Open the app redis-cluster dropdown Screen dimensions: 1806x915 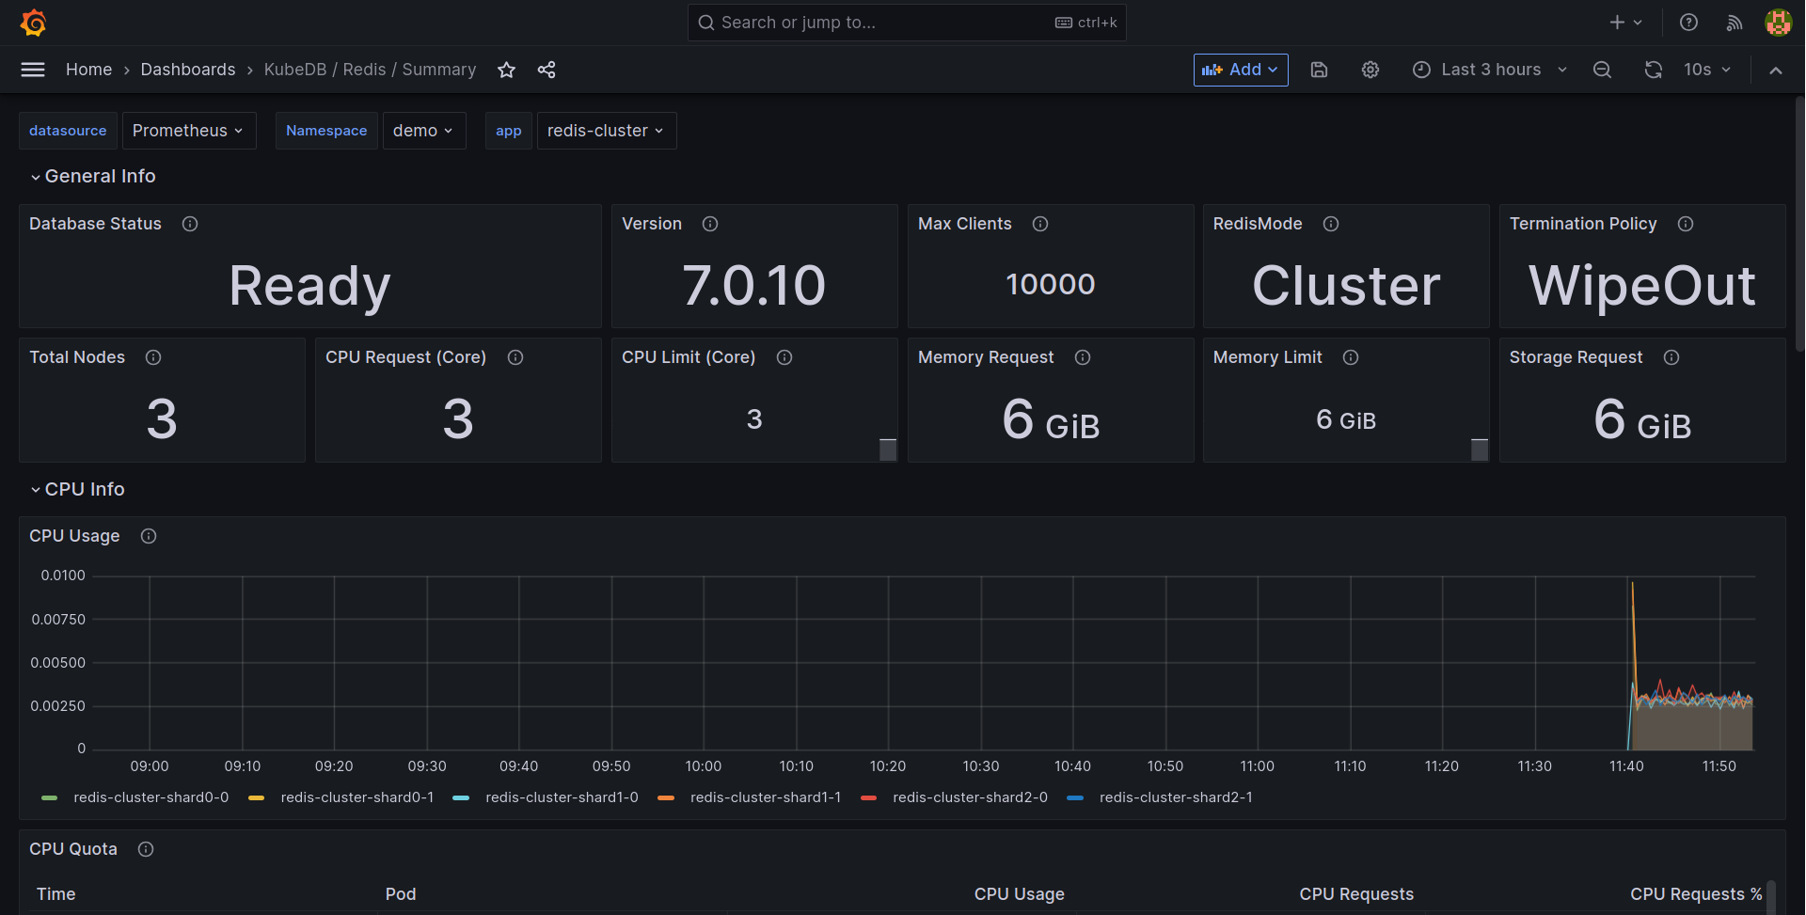click(606, 130)
